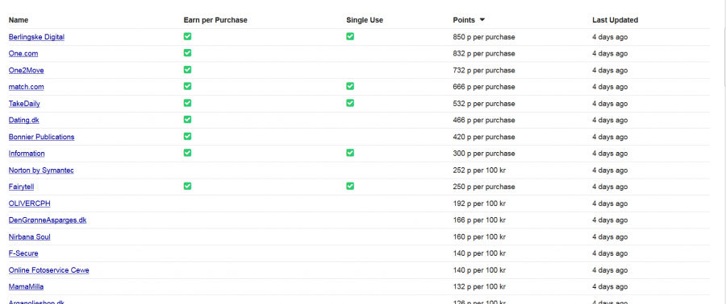This screenshot has width=726, height=304.
Task: Click the '192 p per 100 kr' cell
Action: [479, 203]
